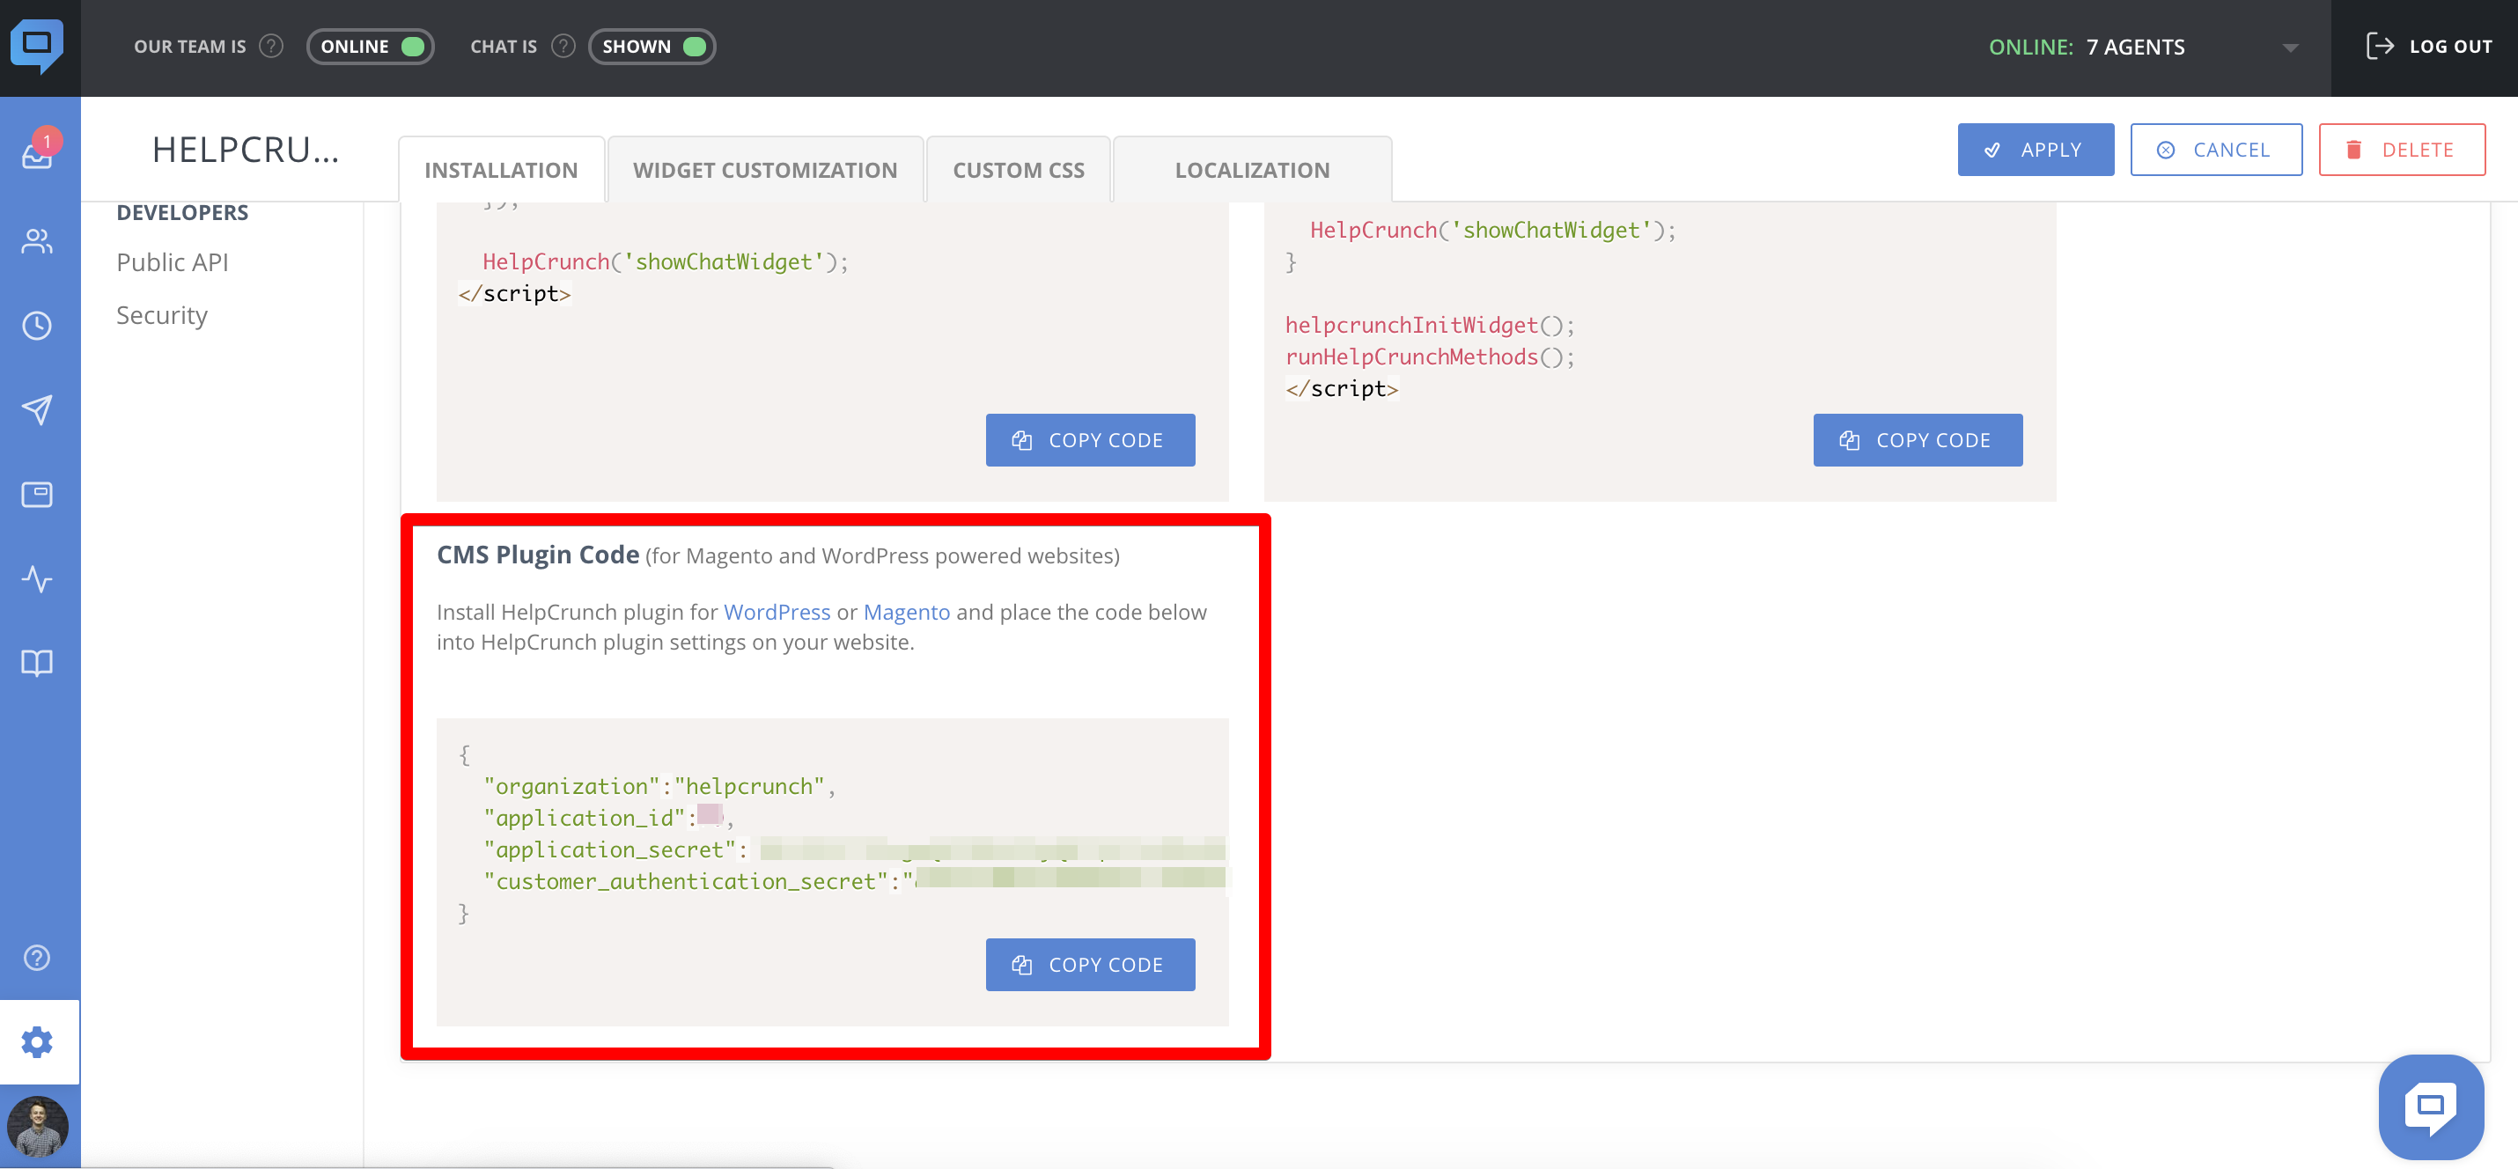Click the "customer_authentication_secret" code line
Viewport: 2518px width, 1169px height.
tap(853, 880)
